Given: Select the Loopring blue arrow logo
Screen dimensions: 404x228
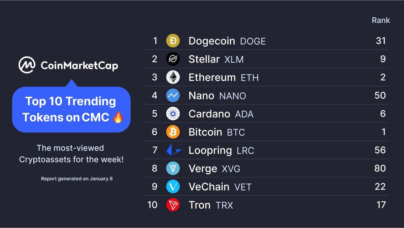Looking at the screenshot, I should tap(174, 150).
